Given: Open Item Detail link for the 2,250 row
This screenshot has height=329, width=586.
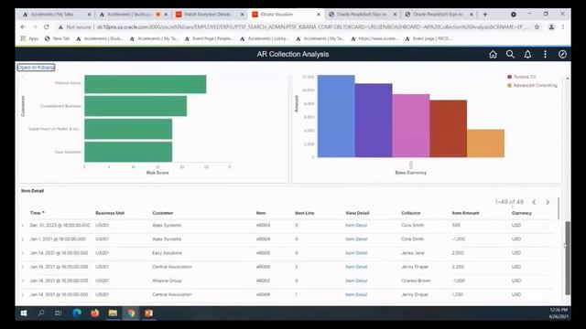Looking at the screenshot, I should [x=356, y=267].
